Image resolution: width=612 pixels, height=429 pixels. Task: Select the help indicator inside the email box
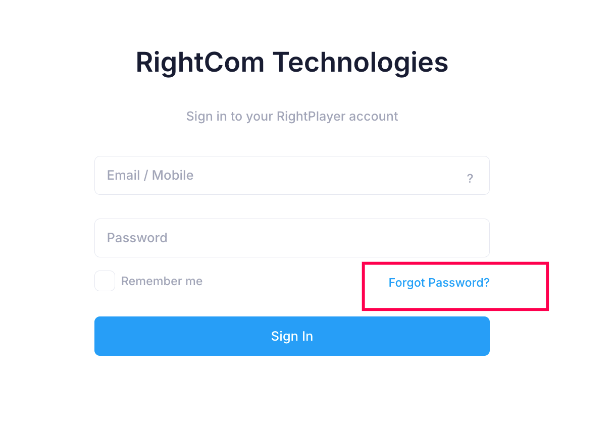[x=470, y=178]
